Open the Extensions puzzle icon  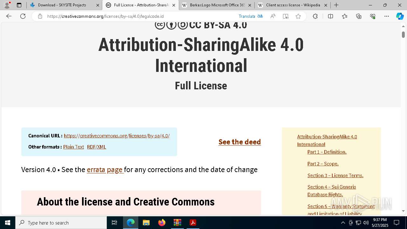tap(315, 16)
